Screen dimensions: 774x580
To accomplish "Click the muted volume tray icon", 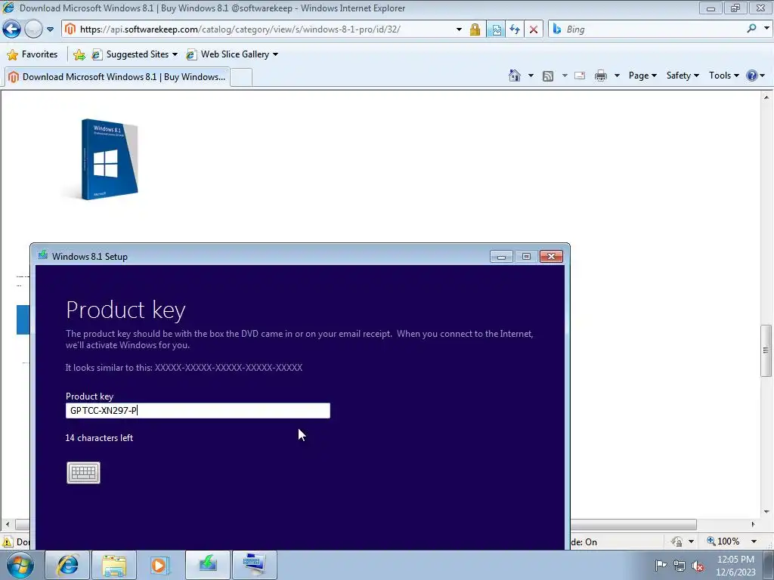I will coord(698,566).
